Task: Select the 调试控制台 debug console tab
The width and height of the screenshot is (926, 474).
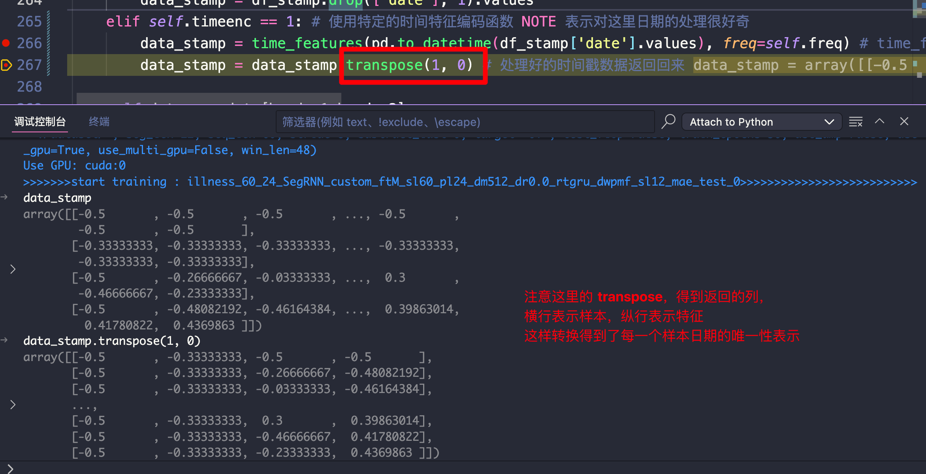Action: (40, 122)
